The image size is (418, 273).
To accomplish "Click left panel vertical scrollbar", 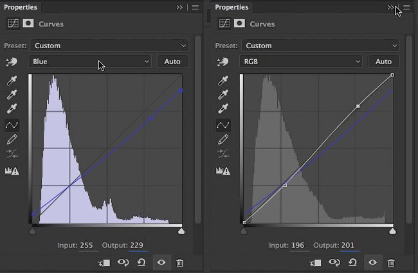I will (x=197, y=130).
